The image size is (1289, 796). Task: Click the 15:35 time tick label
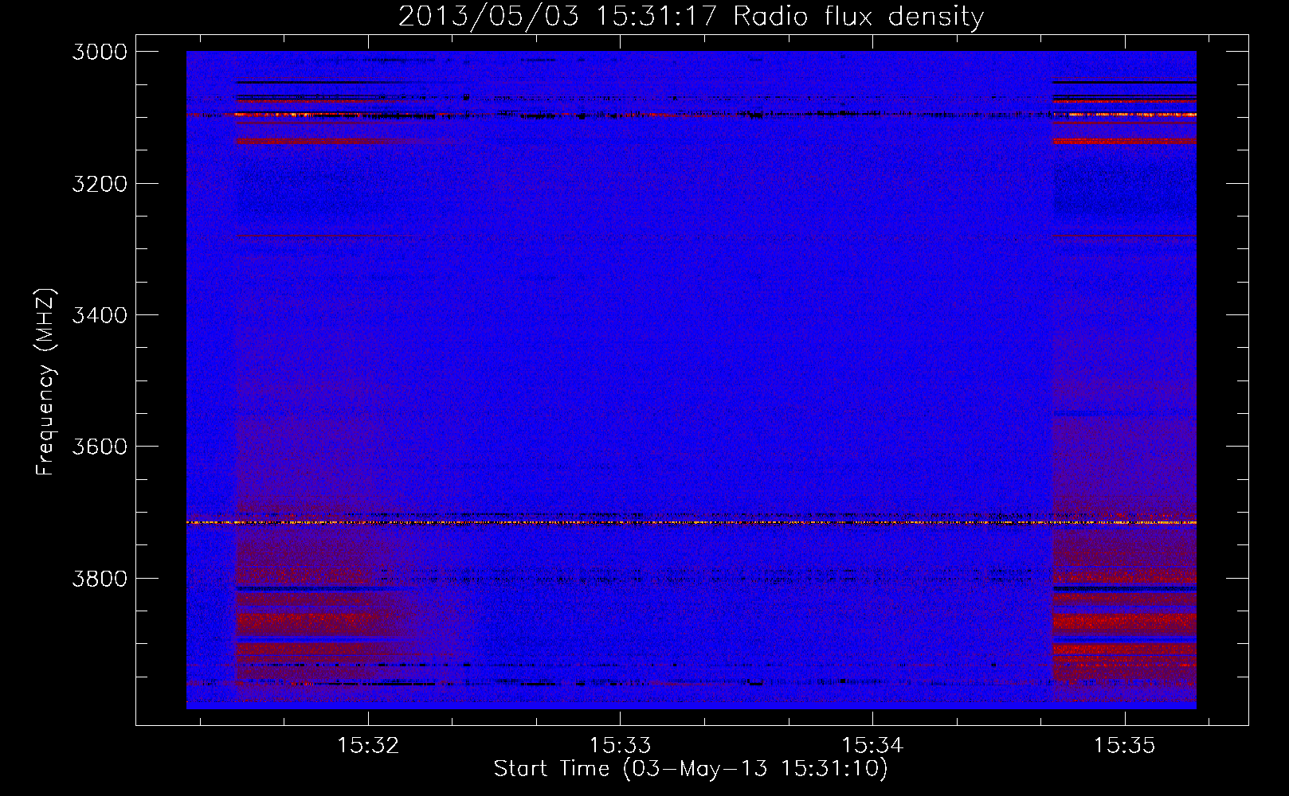pyautogui.click(x=1124, y=745)
